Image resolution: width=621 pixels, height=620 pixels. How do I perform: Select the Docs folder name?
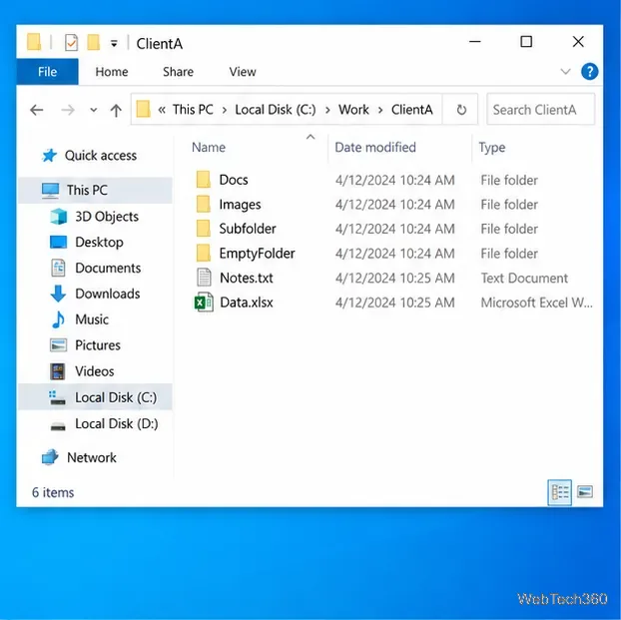point(234,180)
